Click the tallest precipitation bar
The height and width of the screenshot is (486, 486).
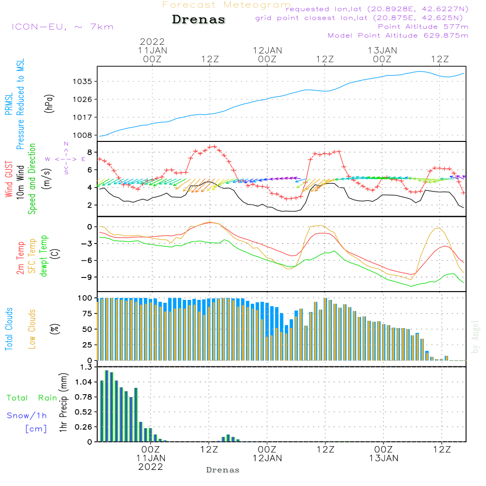click(106, 406)
